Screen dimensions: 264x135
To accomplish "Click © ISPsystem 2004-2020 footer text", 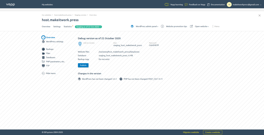I will 52,132.
